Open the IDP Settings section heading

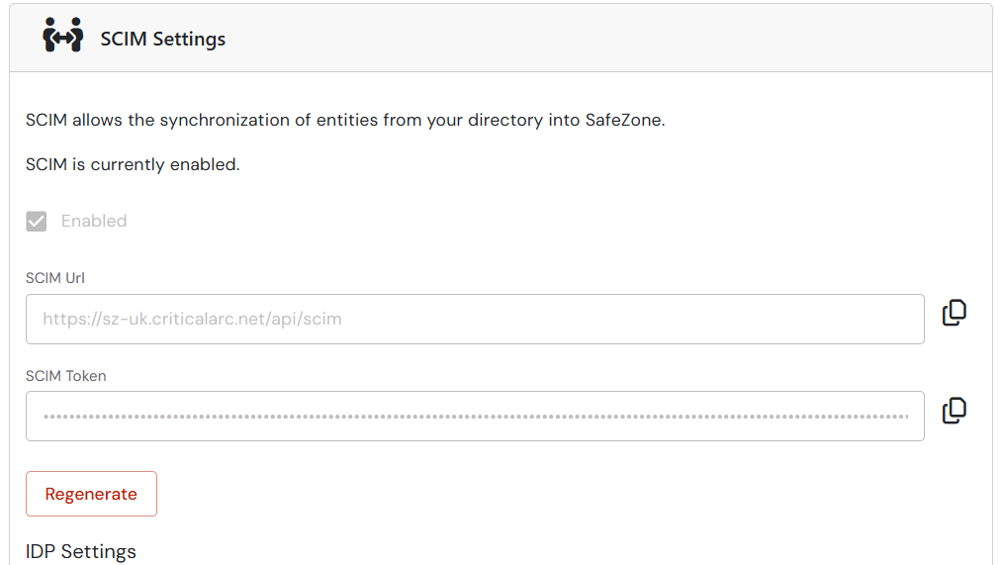tap(81, 551)
